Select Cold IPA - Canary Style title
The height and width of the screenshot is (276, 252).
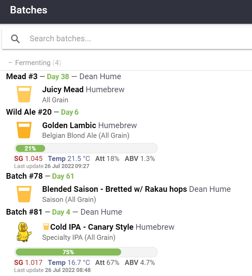tap(92, 227)
